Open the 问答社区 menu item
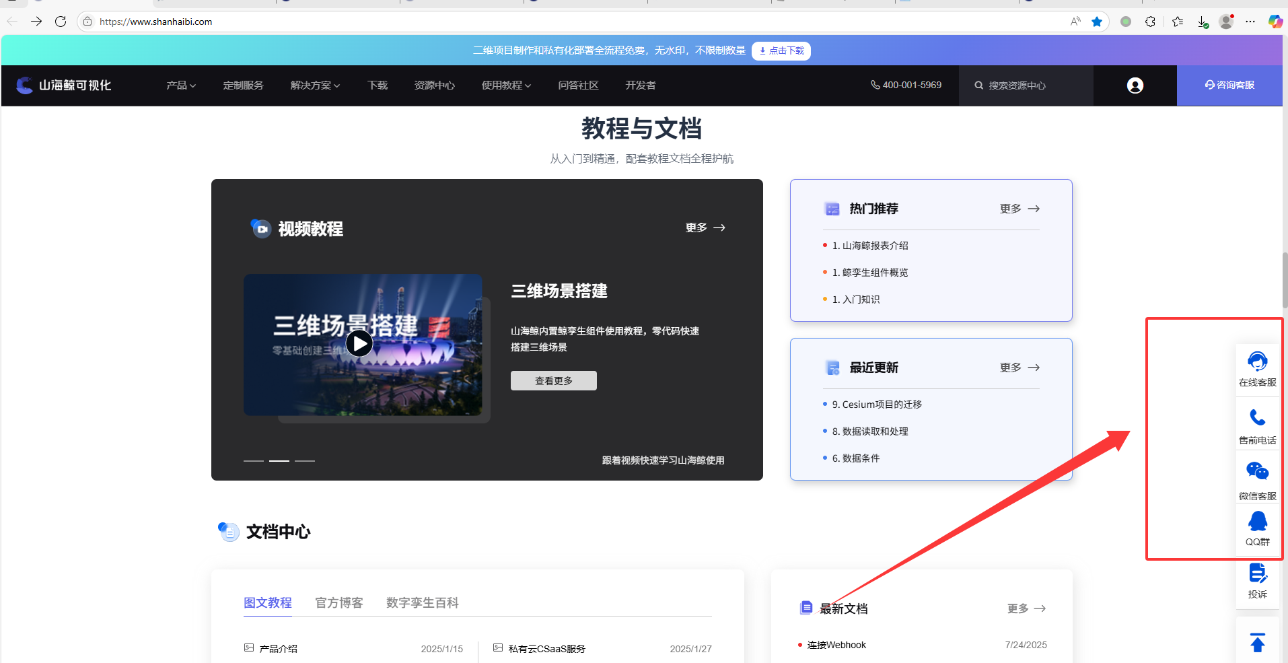Viewport: 1288px width, 663px height. 578,85
